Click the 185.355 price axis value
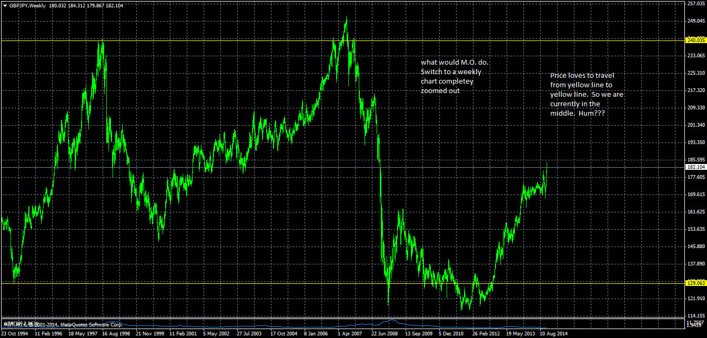 [x=696, y=160]
